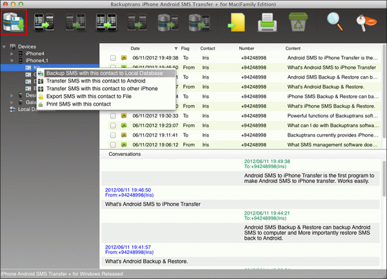Click the printer toolbar icon
Viewport: 387px width, 279px height.
pyautogui.click(x=267, y=23)
